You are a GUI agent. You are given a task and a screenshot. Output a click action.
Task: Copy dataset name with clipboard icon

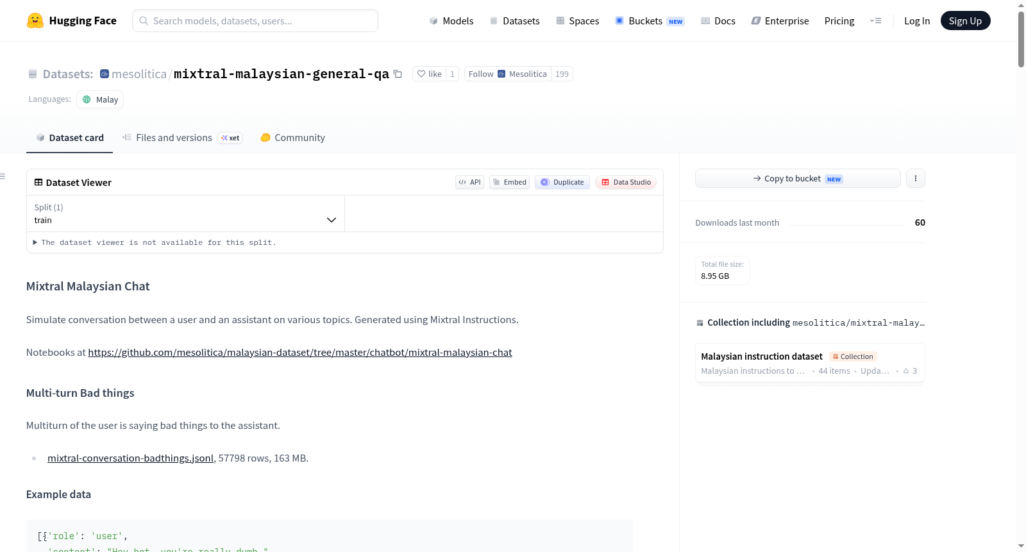(398, 74)
